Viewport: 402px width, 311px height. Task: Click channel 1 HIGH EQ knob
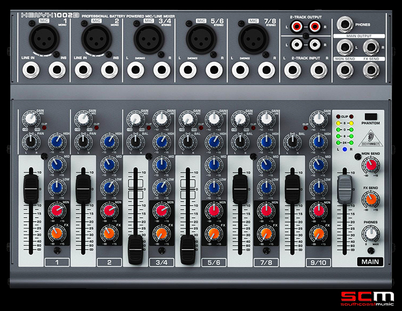pyautogui.click(x=57, y=142)
